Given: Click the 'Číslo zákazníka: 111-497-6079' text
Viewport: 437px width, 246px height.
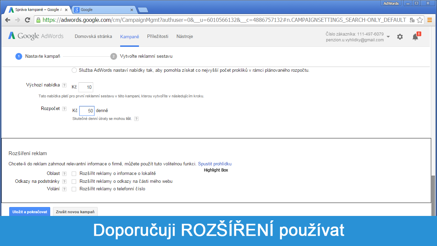Looking at the screenshot, I should pos(355,34).
